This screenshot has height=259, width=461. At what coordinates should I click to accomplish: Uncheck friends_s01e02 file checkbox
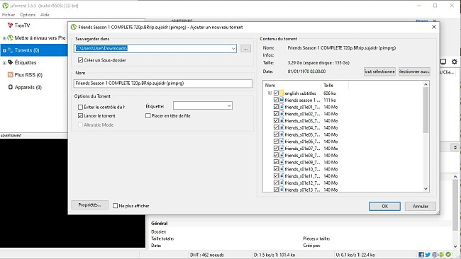(276, 113)
